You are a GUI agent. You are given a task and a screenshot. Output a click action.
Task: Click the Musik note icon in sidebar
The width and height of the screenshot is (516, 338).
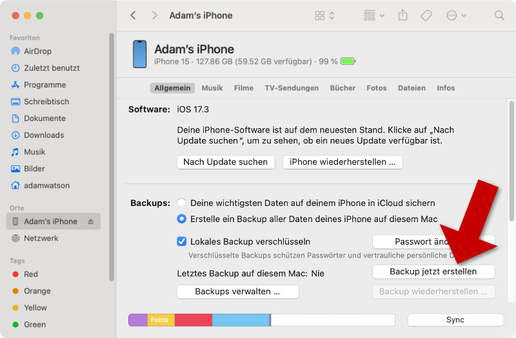pyautogui.click(x=15, y=152)
